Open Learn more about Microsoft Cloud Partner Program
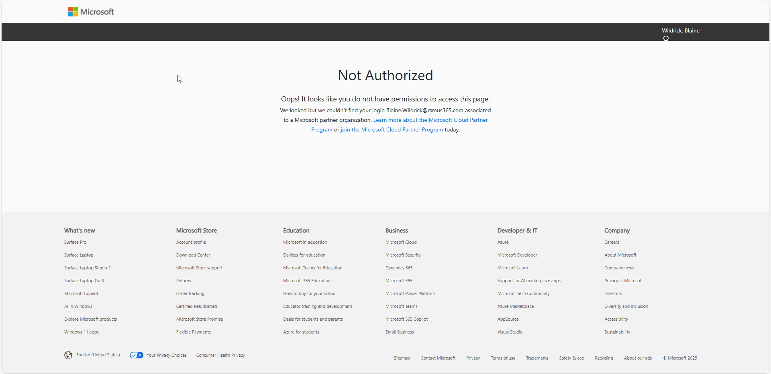771x374 pixels. pyautogui.click(x=430, y=120)
